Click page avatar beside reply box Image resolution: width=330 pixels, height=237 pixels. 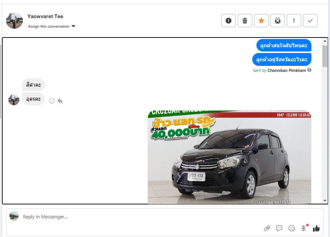pyautogui.click(x=14, y=216)
